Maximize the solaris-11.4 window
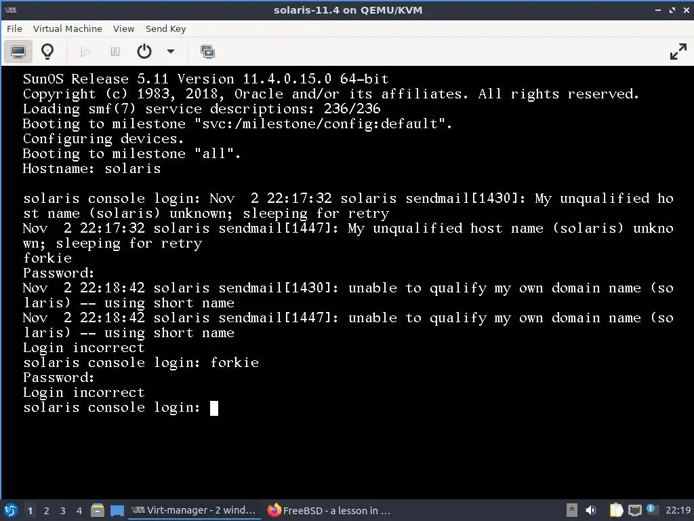 [x=672, y=10]
